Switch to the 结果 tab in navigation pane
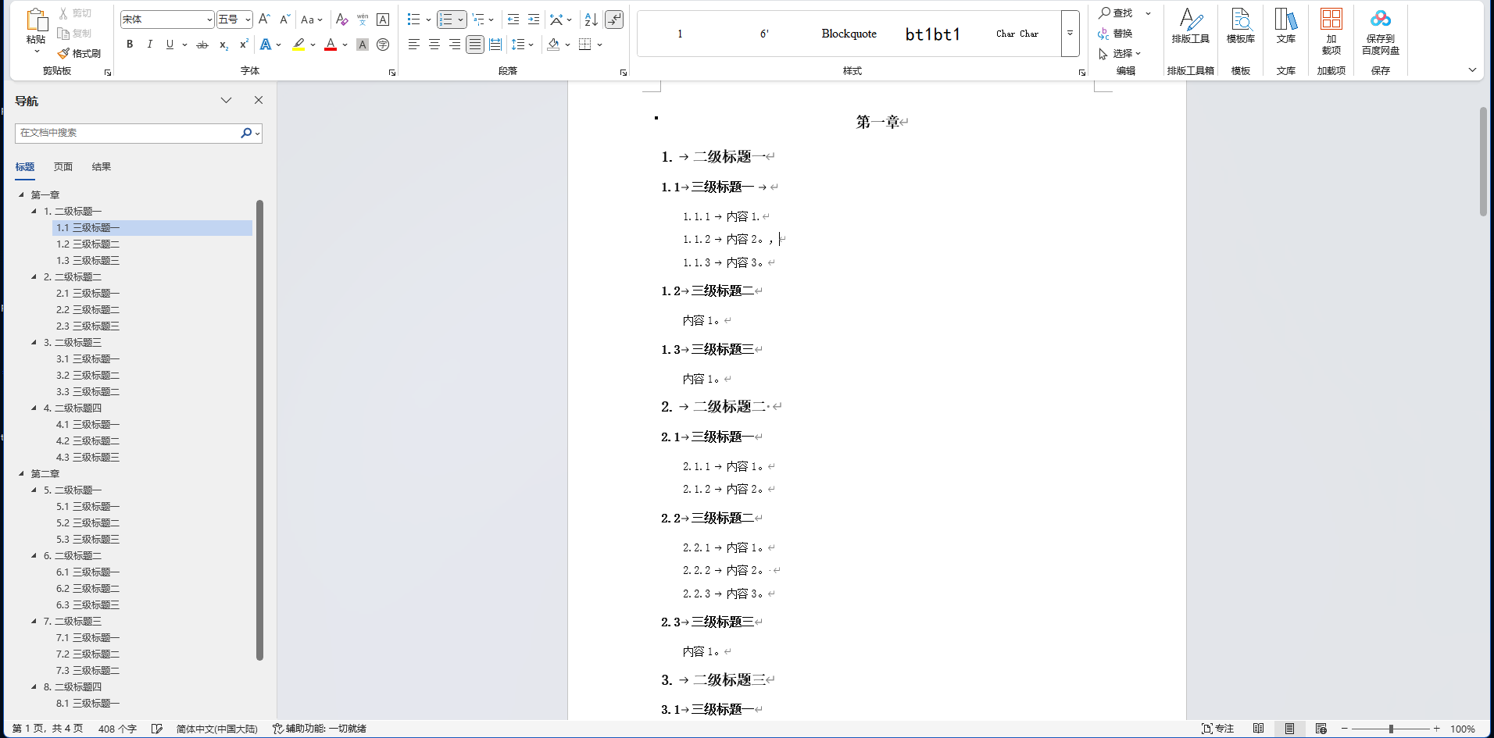The image size is (1494, 738). coord(101,166)
